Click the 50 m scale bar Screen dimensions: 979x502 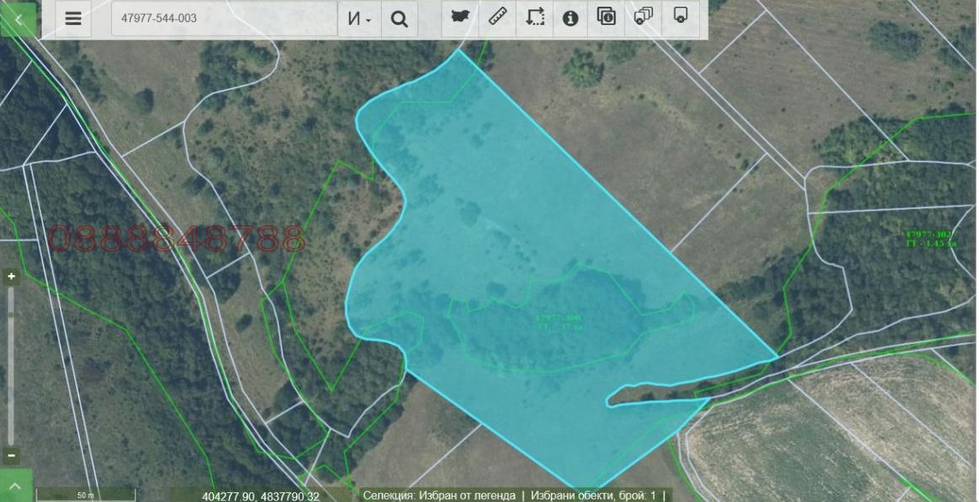click(x=85, y=494)
